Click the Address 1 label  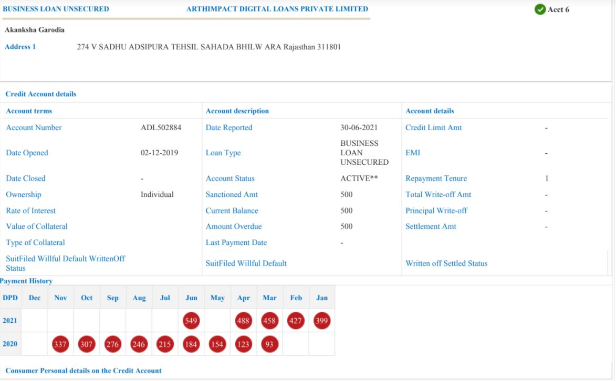(x=20, y=47)
